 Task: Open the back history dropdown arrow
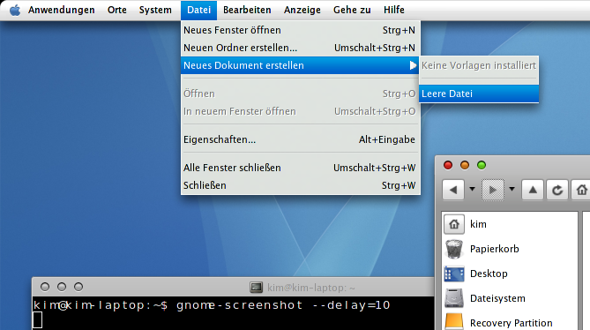(472, 190)
